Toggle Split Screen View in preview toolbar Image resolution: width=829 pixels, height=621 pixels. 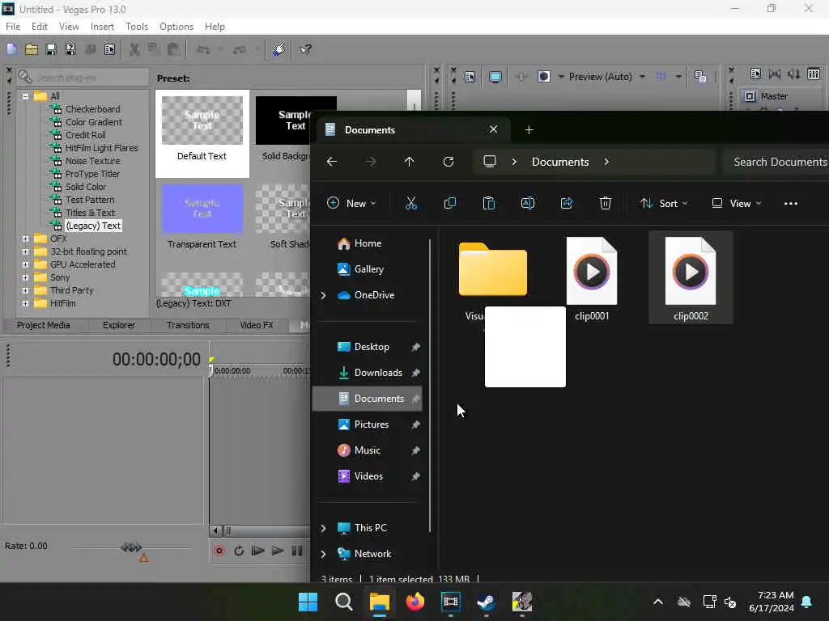[543, 77]
